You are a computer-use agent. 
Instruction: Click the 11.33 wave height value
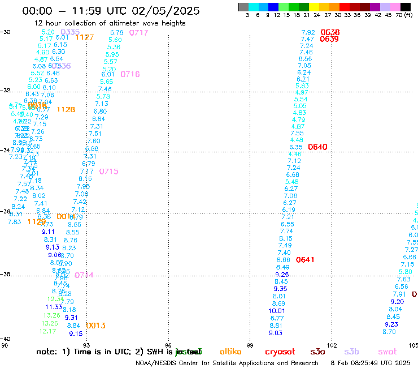54,307
